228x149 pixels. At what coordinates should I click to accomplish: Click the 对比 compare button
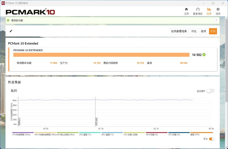point(194,31)
